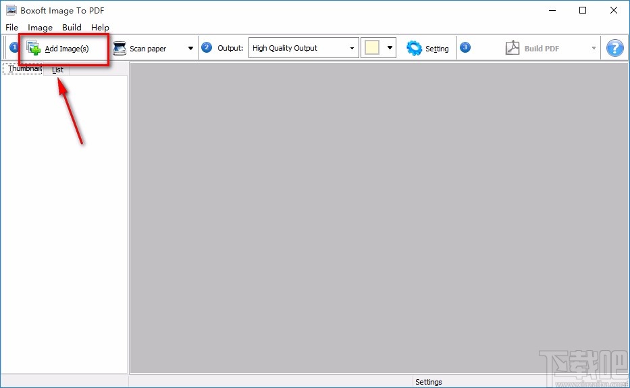Click the Build PDF button
This screenshot has height=388, width=630.
pos(532,48)
